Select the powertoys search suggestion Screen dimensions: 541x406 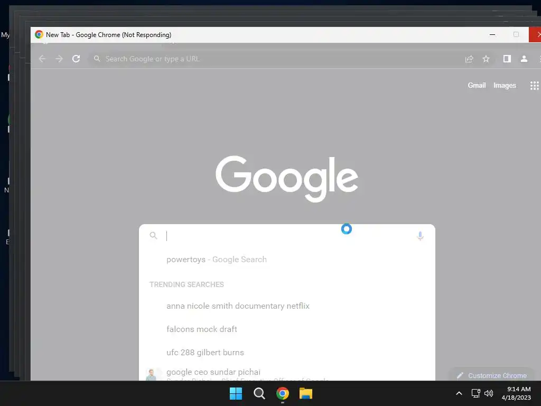tap(287, 260)
